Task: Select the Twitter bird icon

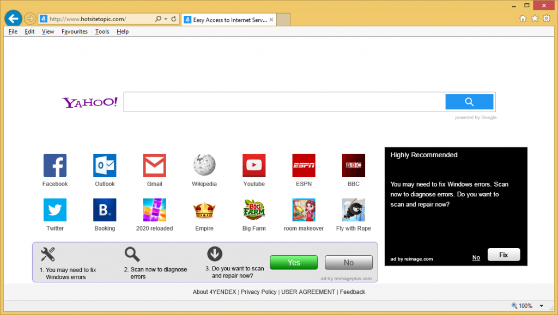Action: (55, 210)
